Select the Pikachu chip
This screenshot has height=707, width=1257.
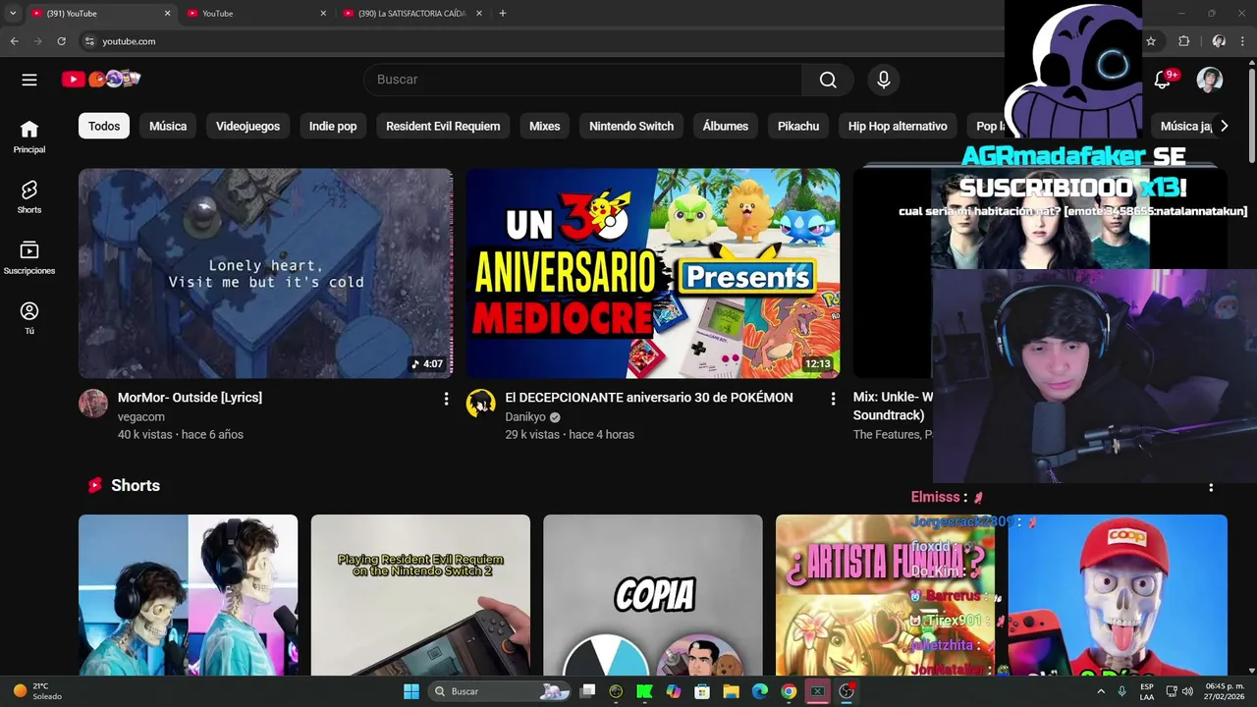(x=798, y=126)
